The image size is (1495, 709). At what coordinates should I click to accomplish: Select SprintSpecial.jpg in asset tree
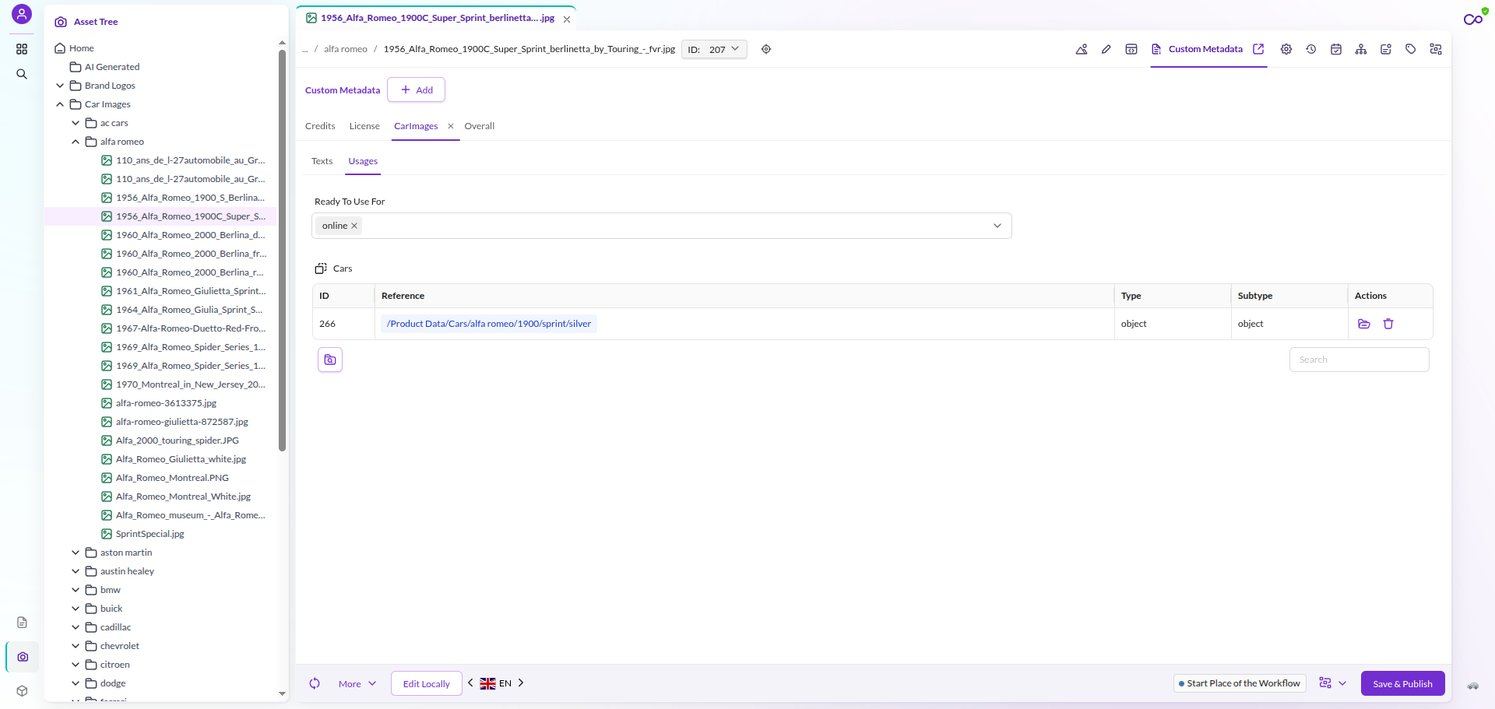tap(150, 534)
